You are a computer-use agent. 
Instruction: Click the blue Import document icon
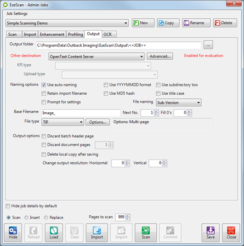(97, 233)
